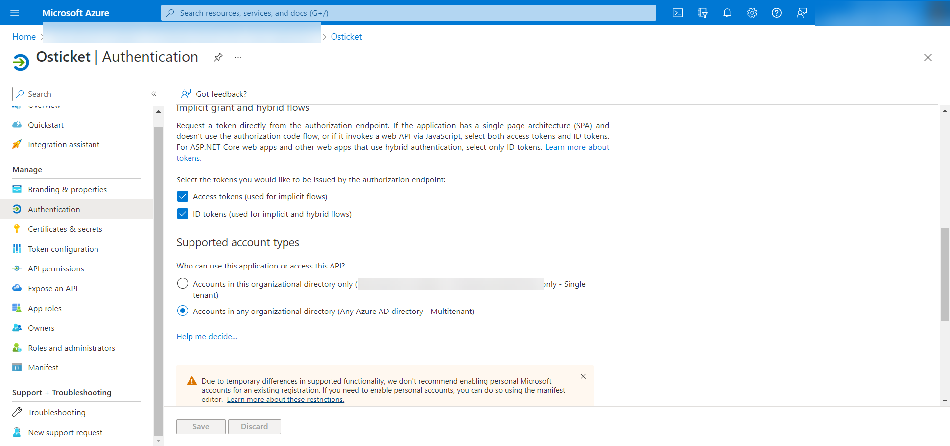The height and width of the screenshot is (446, 950).
Task: Click the Authentication sidebar icon
Action: tap(17, 209)
